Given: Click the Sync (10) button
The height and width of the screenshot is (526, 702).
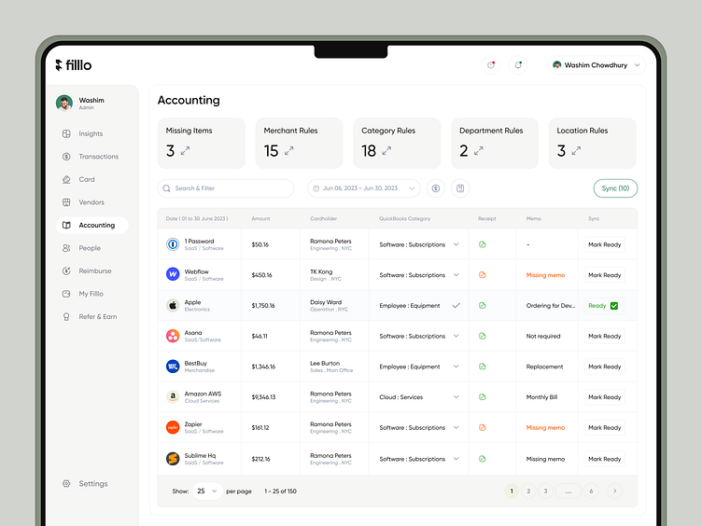Looking at the screenshot, I should [x=615, y=188].
